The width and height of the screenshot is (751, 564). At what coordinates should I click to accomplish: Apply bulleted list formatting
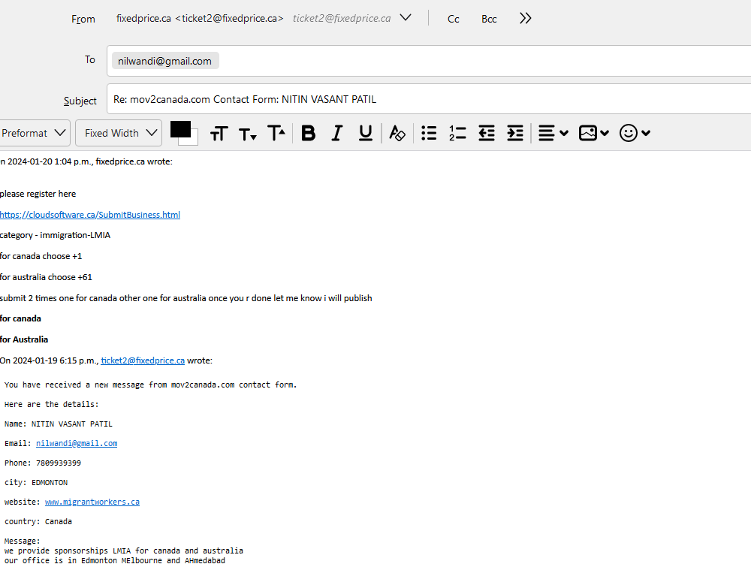[x=429, y=134]
